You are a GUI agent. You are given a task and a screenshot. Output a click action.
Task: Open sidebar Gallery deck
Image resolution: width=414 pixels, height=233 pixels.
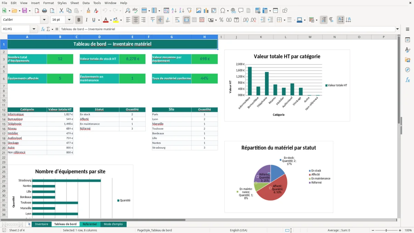tap(407, 60)
